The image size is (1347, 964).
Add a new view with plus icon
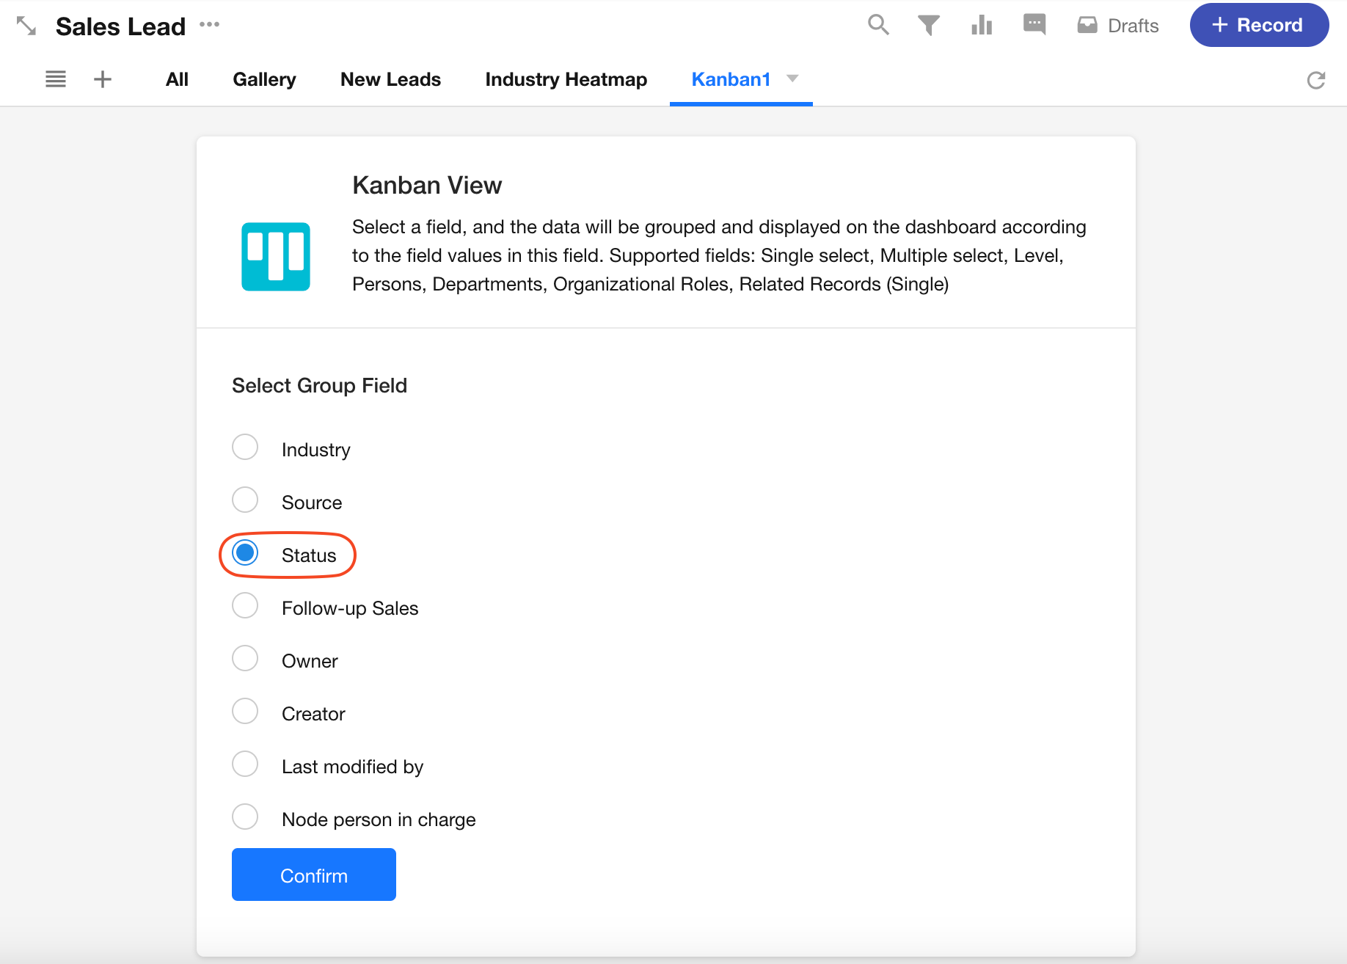pyautogui.click(x=103, y=79)
